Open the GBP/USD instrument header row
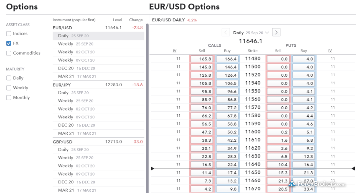 click(98, 142)
